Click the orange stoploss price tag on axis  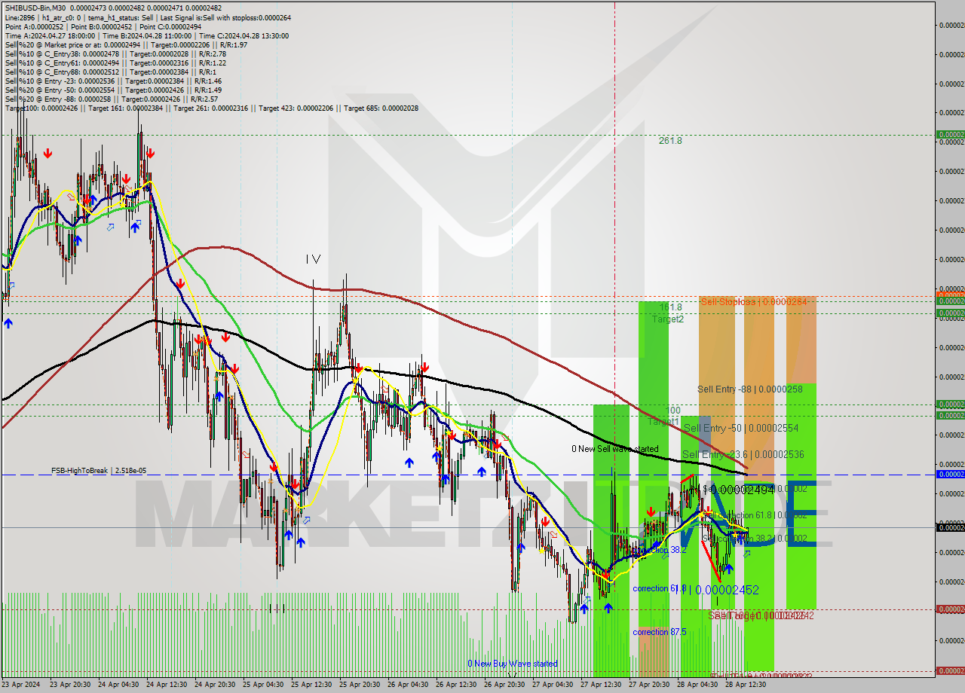tap(950, 295)
